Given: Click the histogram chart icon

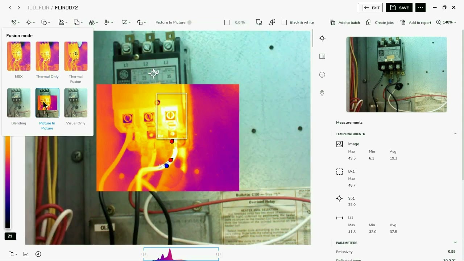Looking at the screenshot, I should (26, 254).
